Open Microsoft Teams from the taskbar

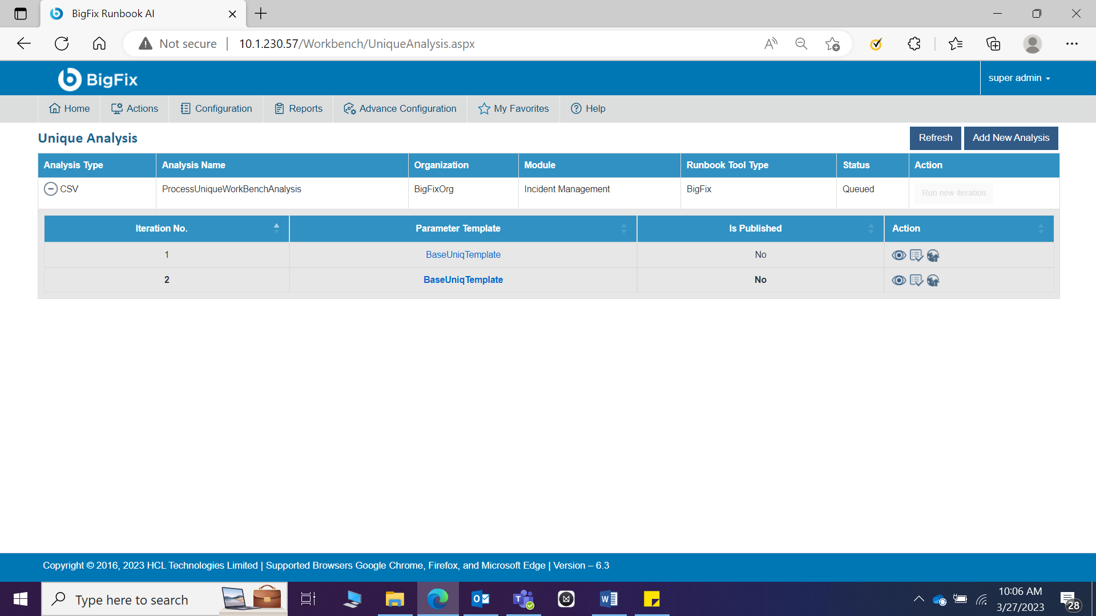point(523,599)
